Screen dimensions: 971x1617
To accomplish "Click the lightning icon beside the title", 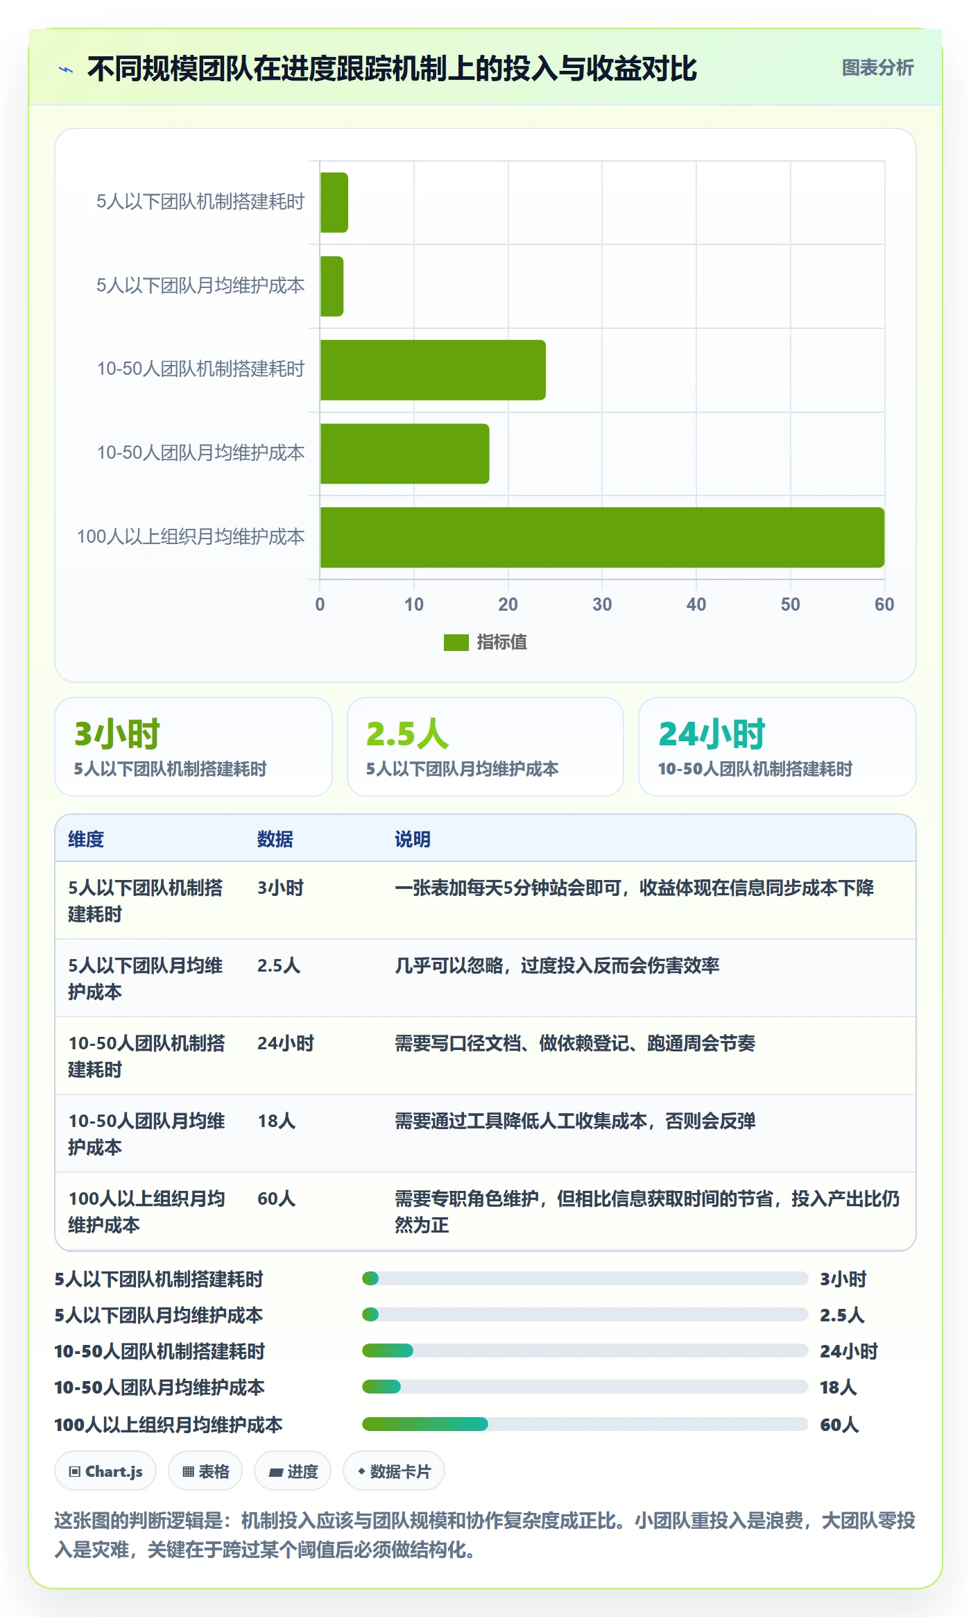I will 66,69.
